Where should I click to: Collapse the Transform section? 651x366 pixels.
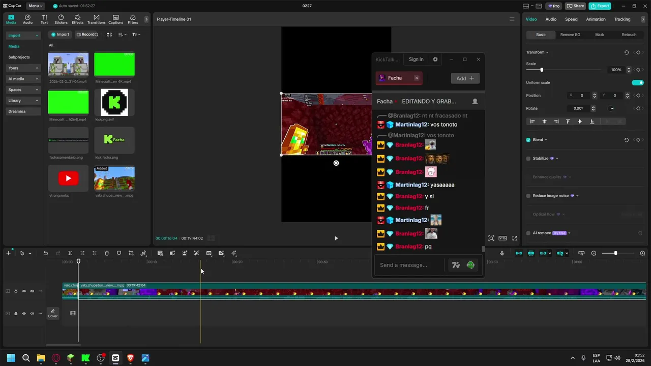547,52
